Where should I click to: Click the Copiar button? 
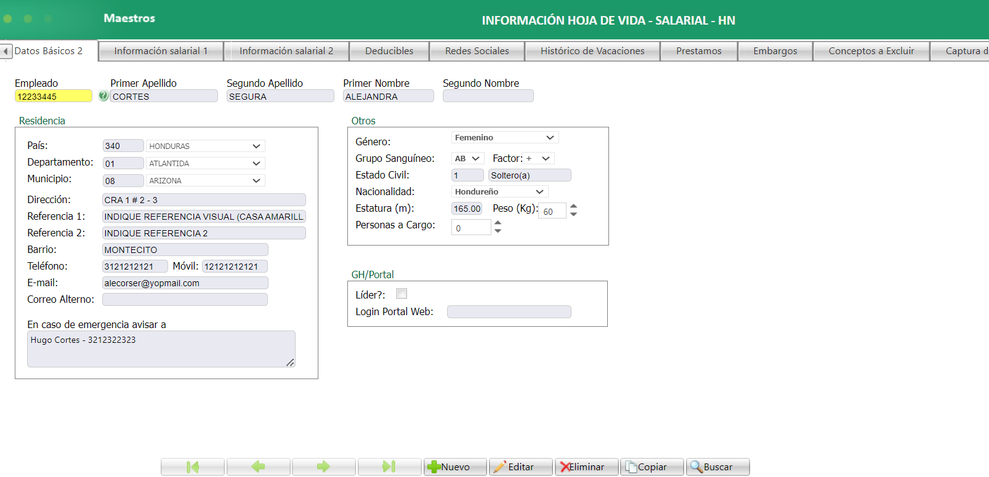coord(652,467)
